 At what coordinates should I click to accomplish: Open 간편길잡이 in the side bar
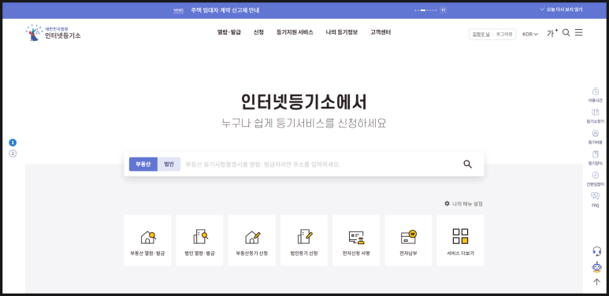coord(595,179)
